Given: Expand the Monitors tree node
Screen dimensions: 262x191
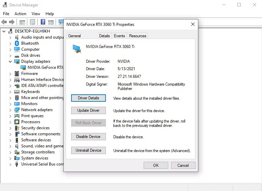Looking at the screenshot, I should [10, 104].
